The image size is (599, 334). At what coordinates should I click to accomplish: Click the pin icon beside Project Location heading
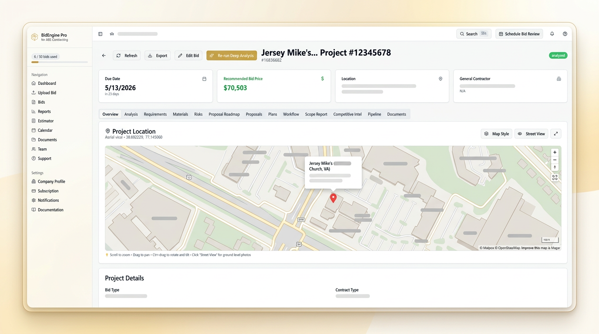(108, 131)
